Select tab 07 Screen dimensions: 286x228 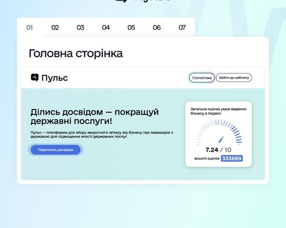pos(182,28)
